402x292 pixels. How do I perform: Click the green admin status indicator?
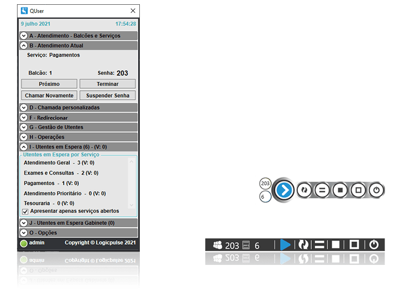pos(23,243)
